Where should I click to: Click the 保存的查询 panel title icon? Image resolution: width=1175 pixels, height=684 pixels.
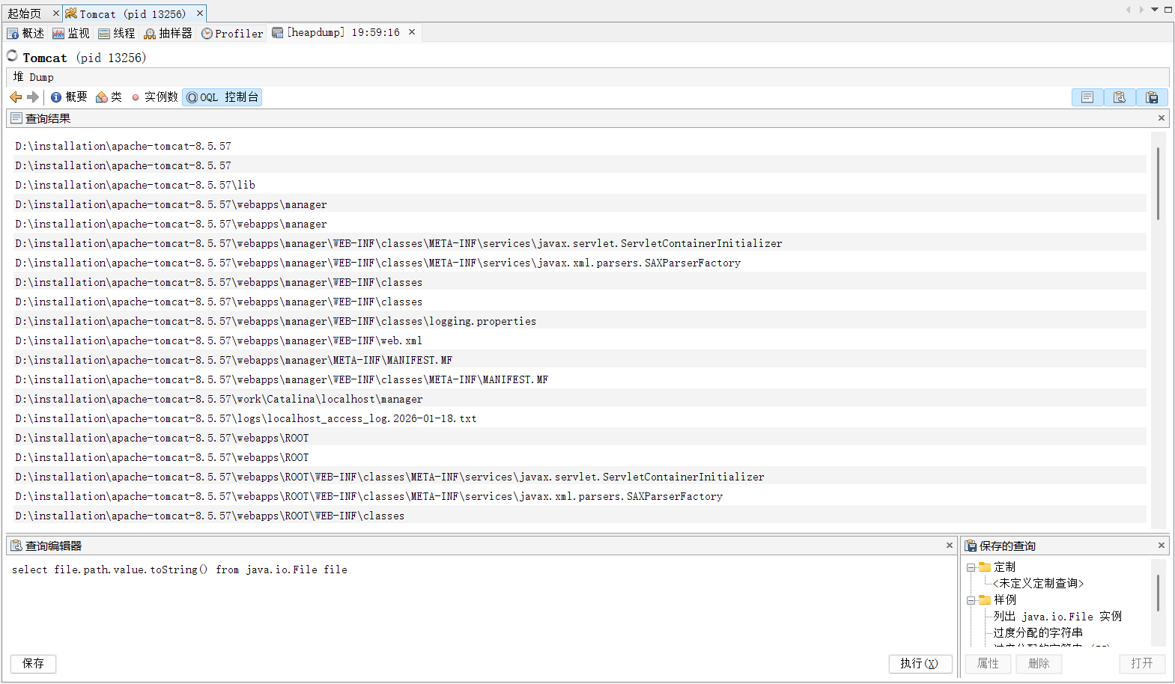coord(971,546)
